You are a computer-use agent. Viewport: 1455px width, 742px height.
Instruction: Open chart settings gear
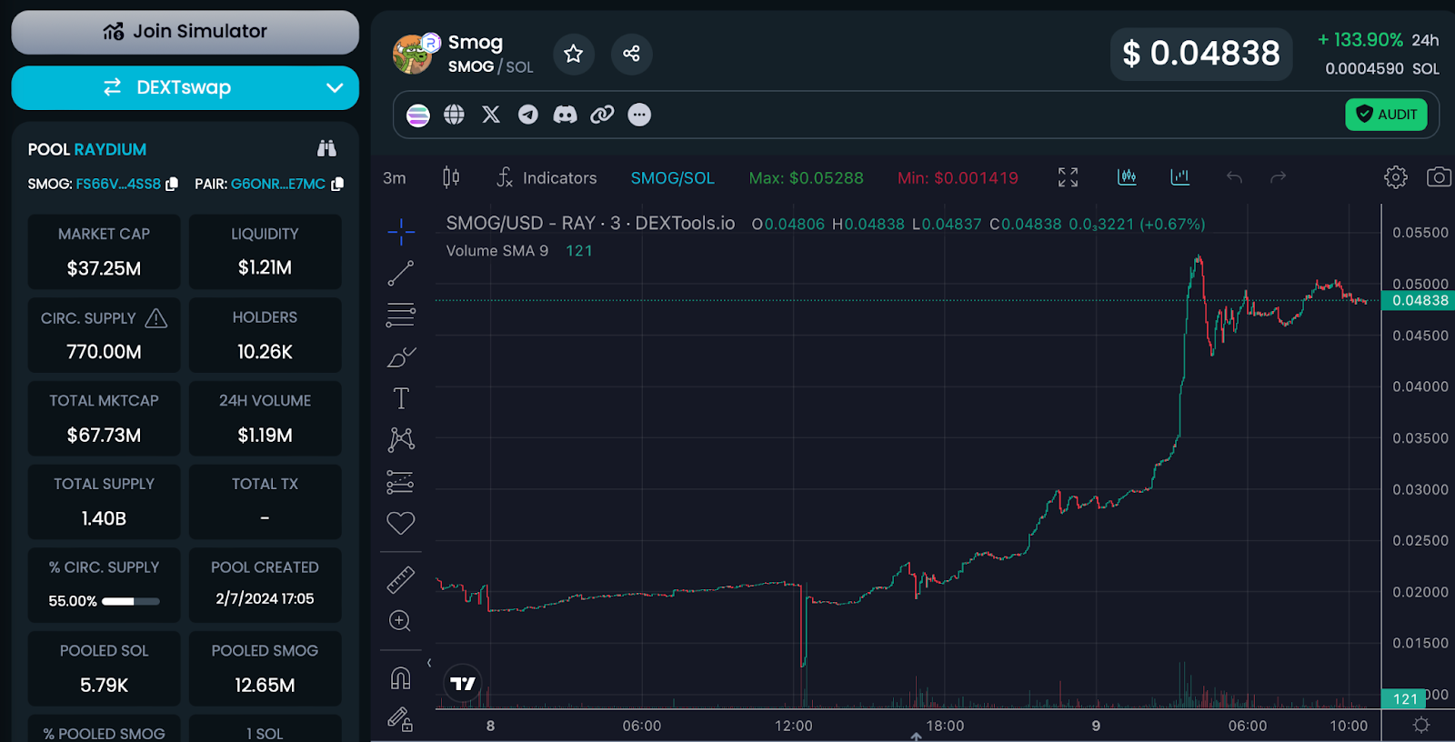coord(1396,177)
